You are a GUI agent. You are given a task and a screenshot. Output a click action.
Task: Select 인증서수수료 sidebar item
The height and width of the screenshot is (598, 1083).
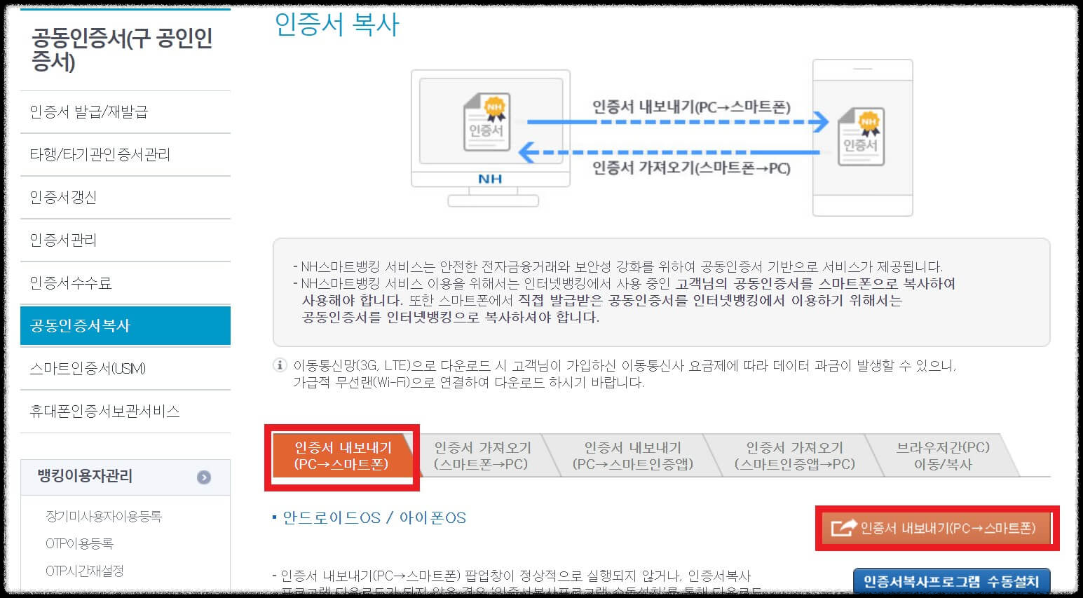(x=125, y=283)
